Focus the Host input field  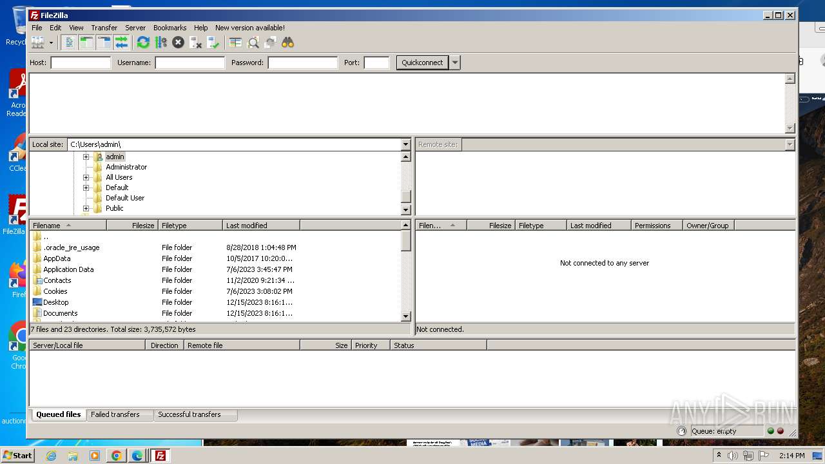pos(81,63)
